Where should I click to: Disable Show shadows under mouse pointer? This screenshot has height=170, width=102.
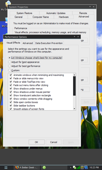[x=11, y=92]
